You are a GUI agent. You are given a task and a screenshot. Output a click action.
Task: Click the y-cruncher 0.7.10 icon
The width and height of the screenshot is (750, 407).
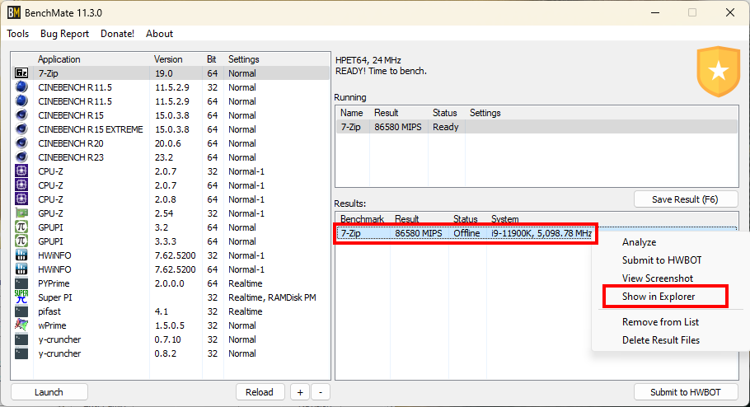point(21,339)
